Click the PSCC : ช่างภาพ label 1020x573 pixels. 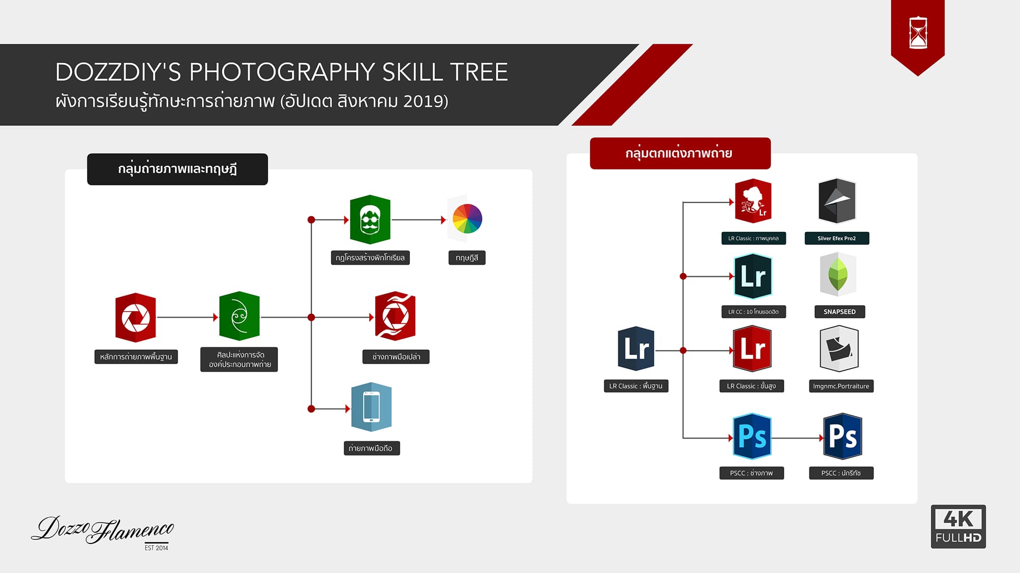pyautogui.click(x=752, y=473)
